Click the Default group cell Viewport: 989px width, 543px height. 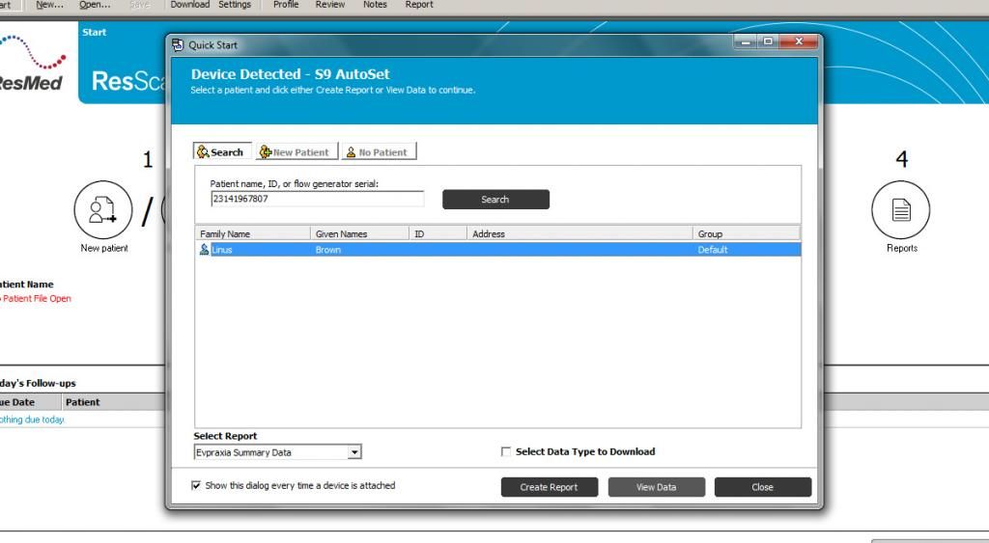coord(713,250)
